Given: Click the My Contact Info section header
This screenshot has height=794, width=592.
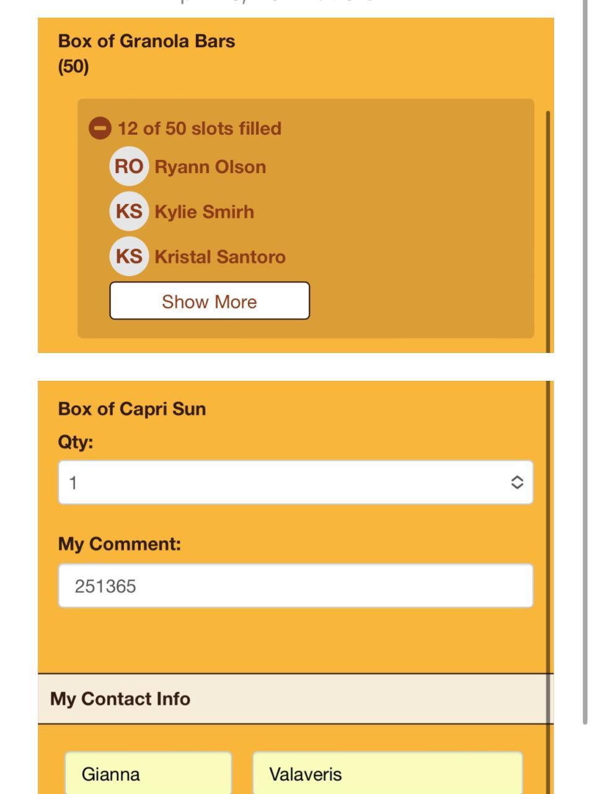Looking at the screenshot, I should coord(120,698).
